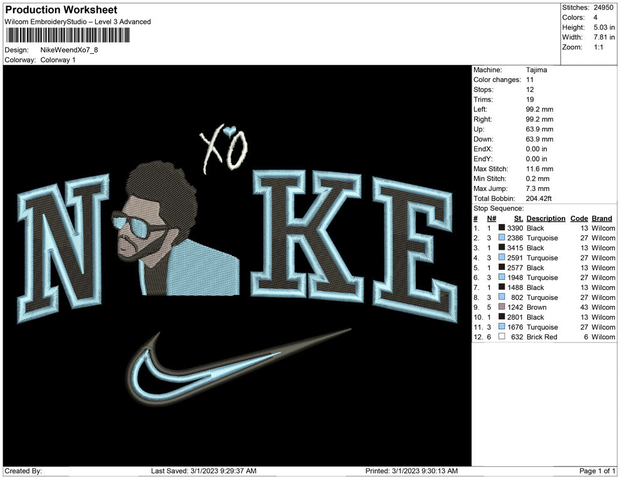
Task: Click the Brown swatch in stop 9
Action: 502,307
